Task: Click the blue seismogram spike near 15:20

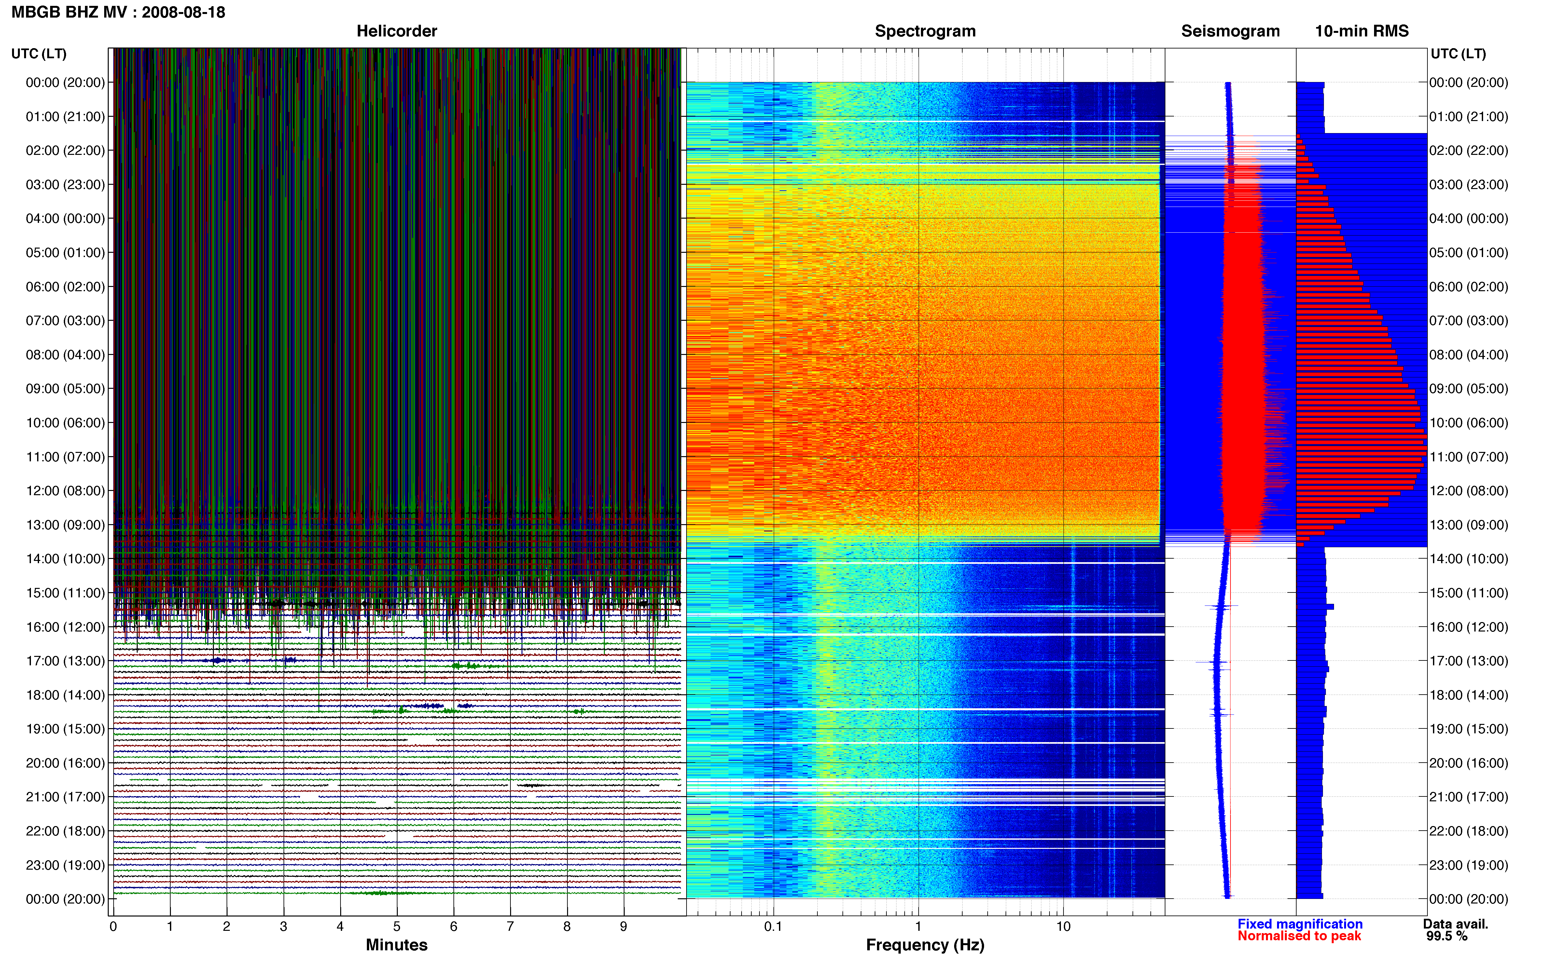Action: 1221,606
